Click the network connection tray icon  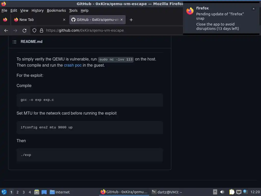pos(239,192)
